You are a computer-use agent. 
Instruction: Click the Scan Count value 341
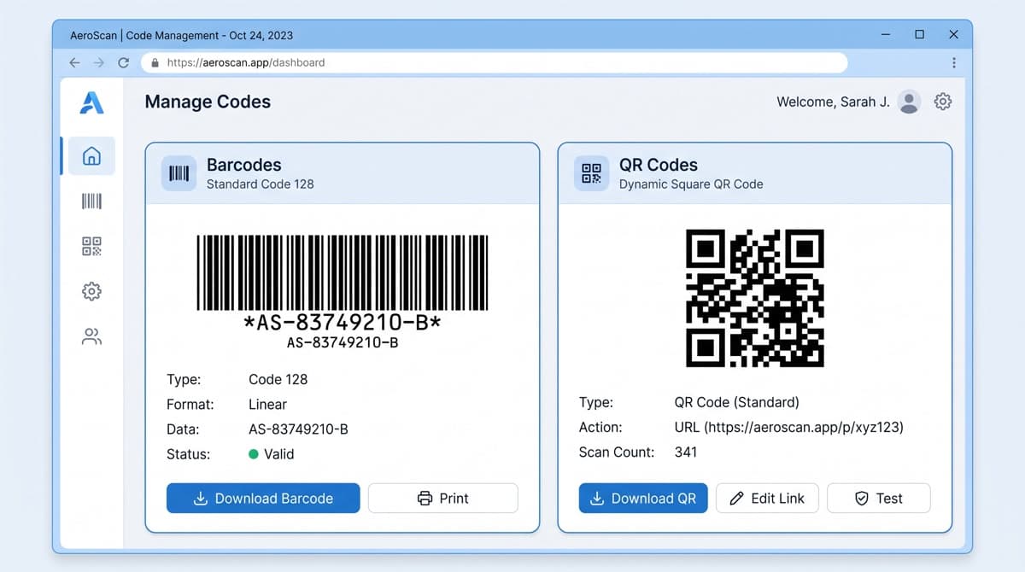pos(686,452)
